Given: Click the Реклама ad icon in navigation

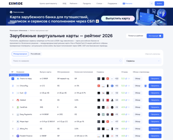Looking at the screenshot, I should [x=124, y=4].
